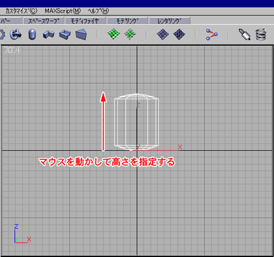Screen dimensions: 274x257
Task: Select the Spring coil icon
Action: point(261,34)
